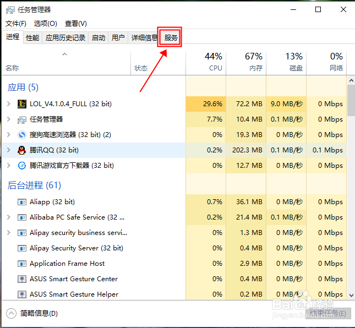Image resolution: width=355 pixels, height=328 pixels.
Task: Click the 简略信息(D) link
Action: tap(39, 314)
